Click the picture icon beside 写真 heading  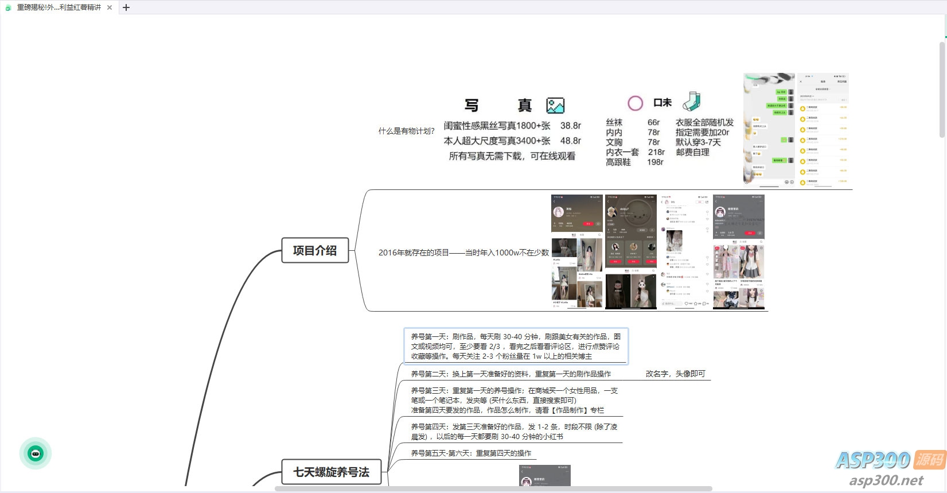(x=555, y=105)
